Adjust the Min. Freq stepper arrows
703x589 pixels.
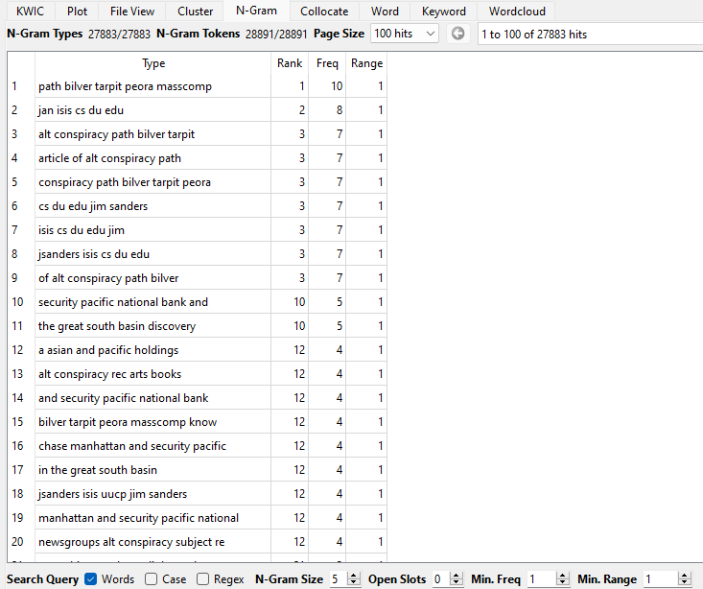pyautogui.click(x=563, y=579)
